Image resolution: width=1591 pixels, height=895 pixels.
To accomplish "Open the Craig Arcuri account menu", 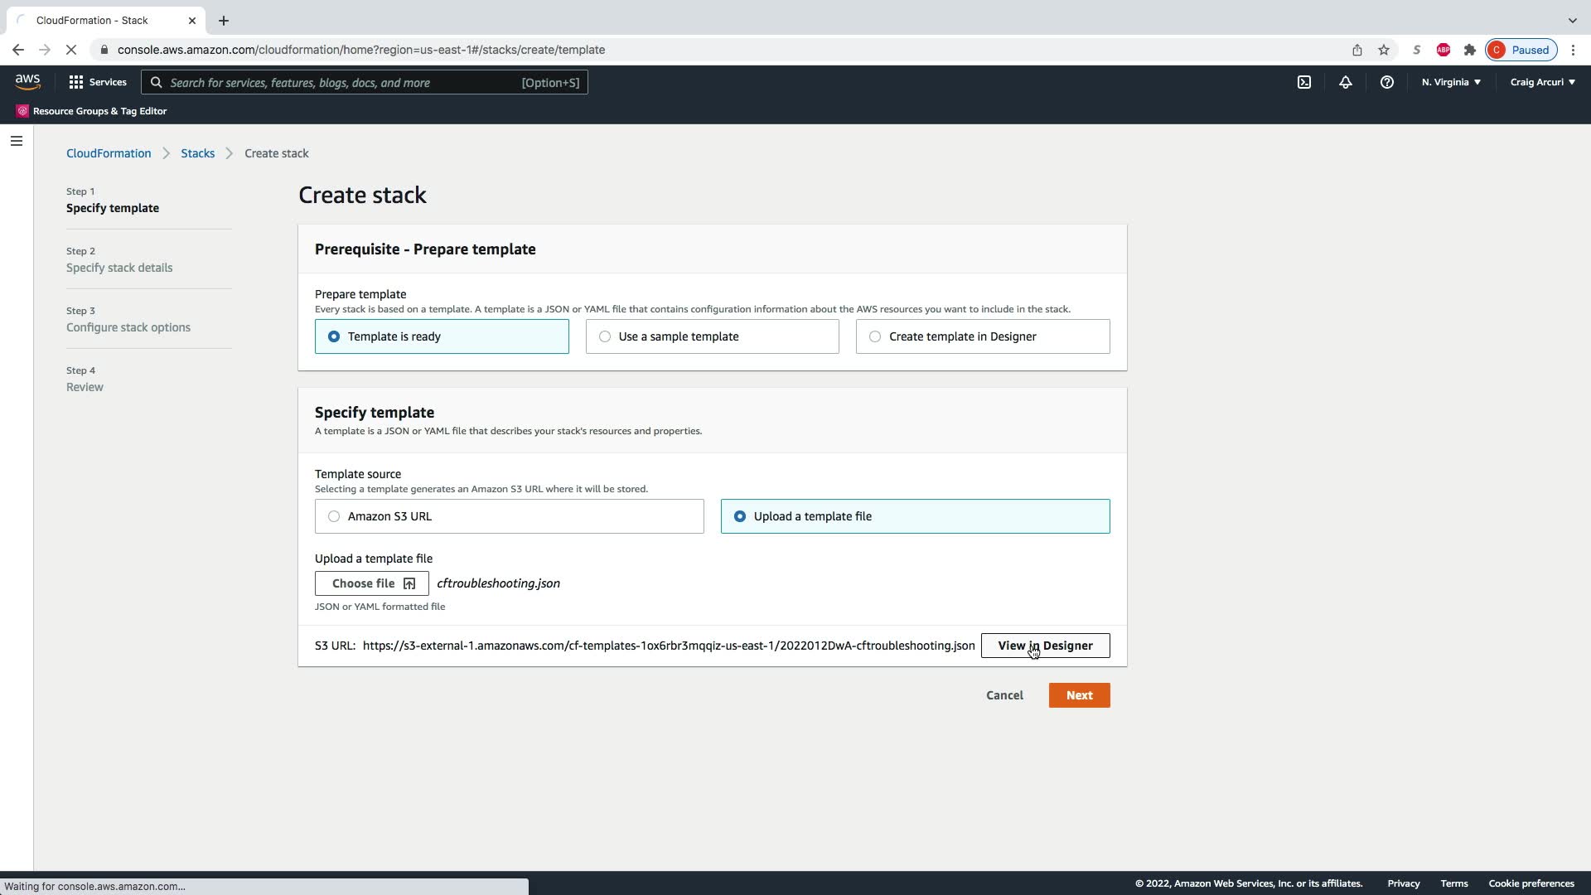I will pos(1542,82).
